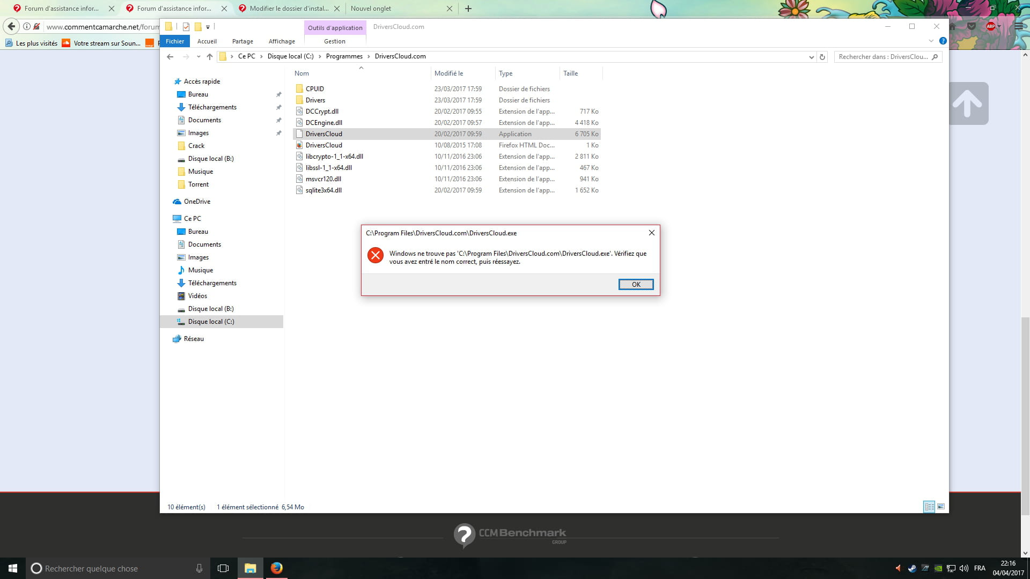1030x579 pixels.
Task: Click Ce PC in the breadcrumb
Action: tap(247, 56)
